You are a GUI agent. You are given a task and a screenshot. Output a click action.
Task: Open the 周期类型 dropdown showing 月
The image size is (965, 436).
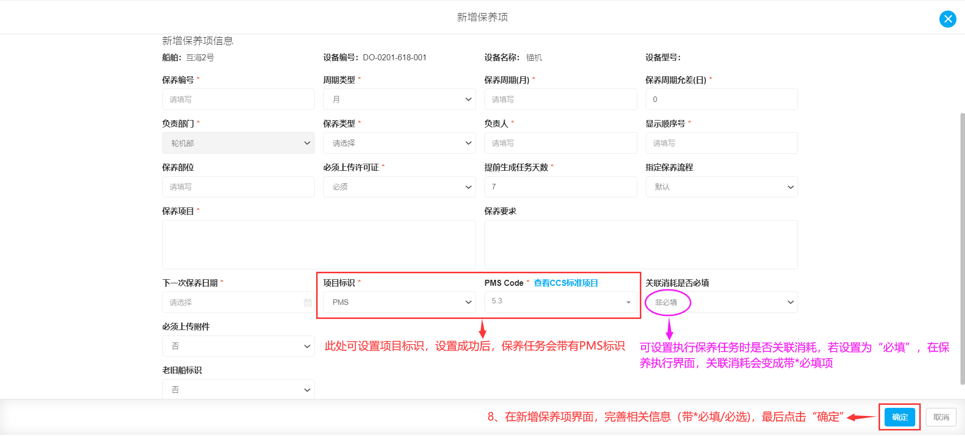pos(400,99)
